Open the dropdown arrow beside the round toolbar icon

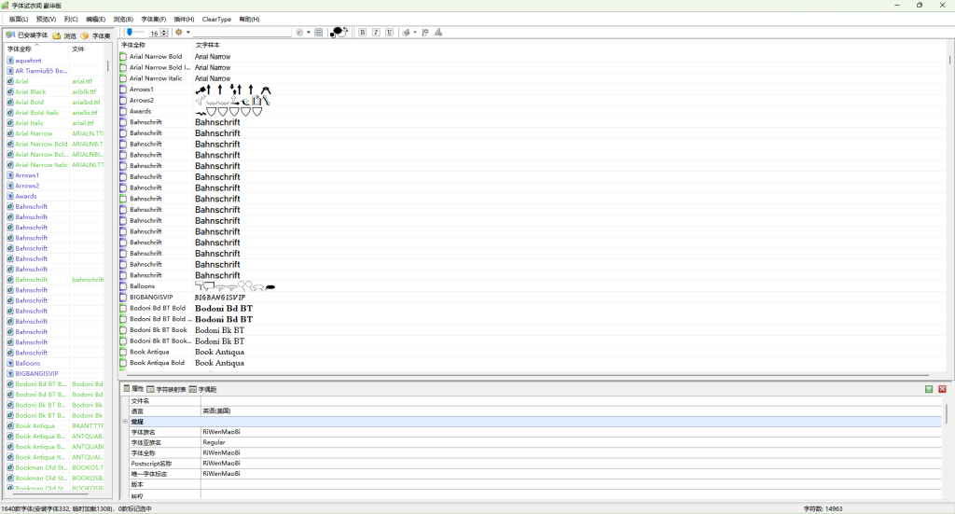309,32
